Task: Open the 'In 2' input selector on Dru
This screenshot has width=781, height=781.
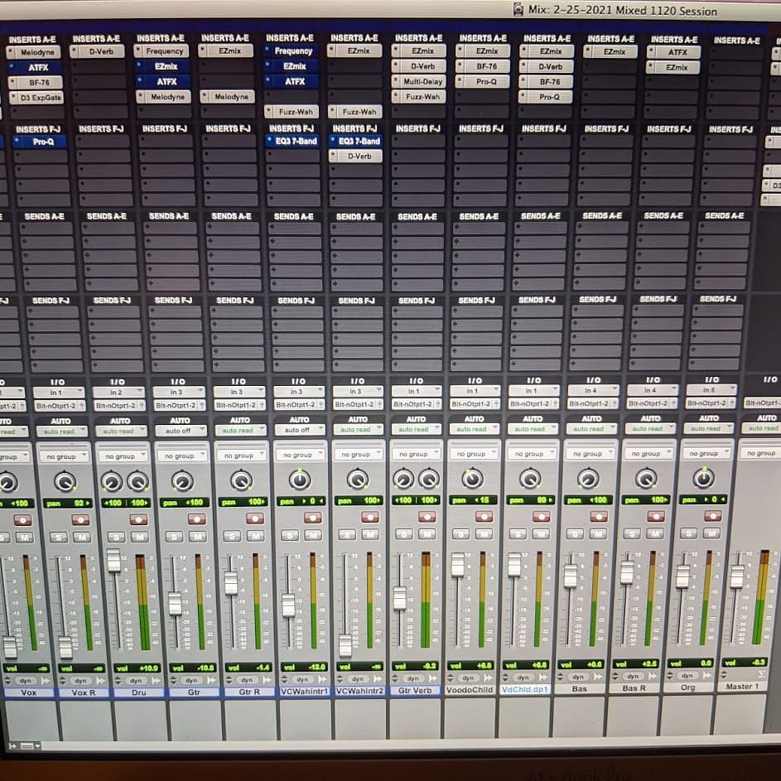Action: tap(120, 392)
